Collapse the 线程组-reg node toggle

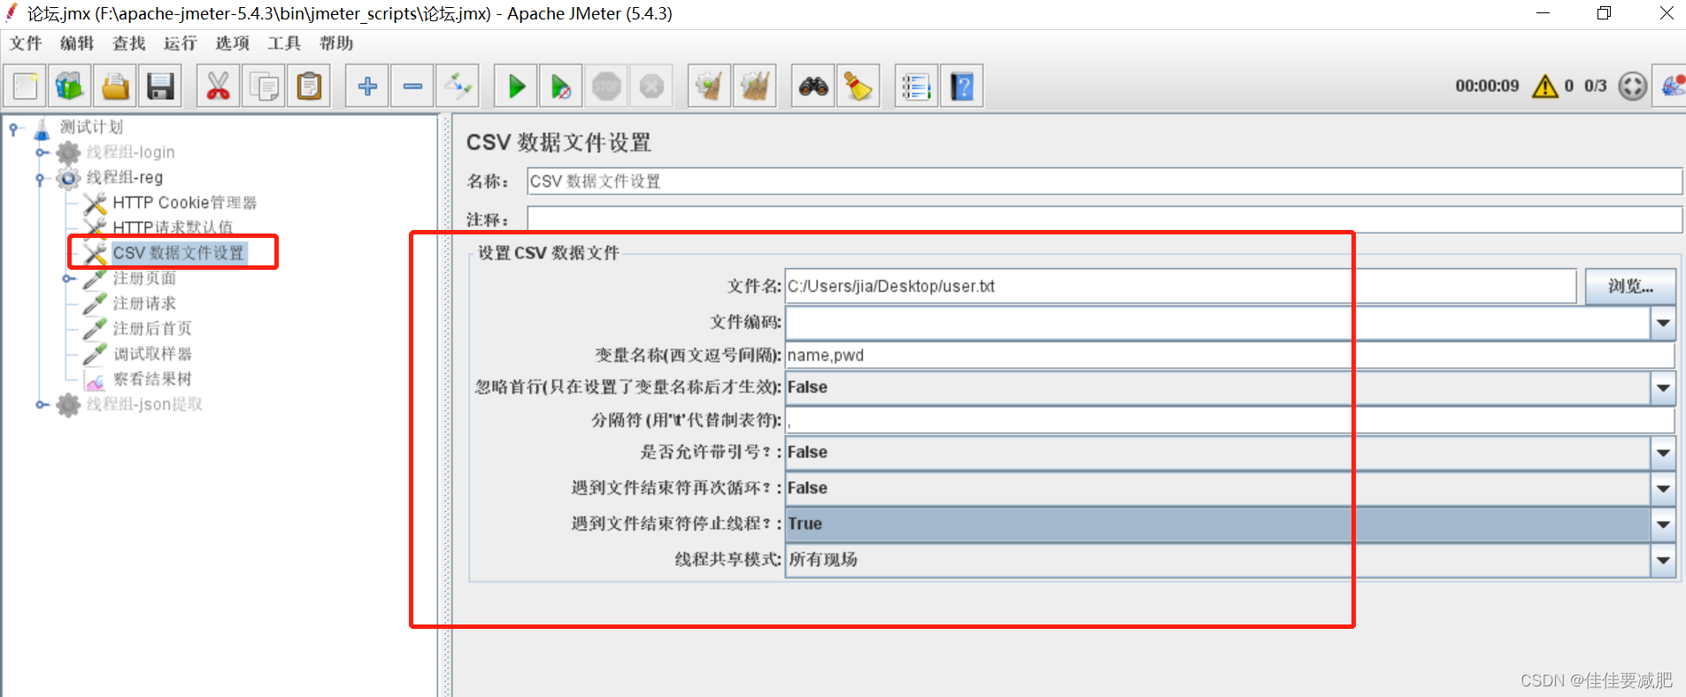click(x=42, y=179)
